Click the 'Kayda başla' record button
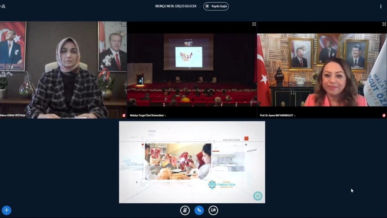This screenshot has height=218, width=387. click(216, 6)
